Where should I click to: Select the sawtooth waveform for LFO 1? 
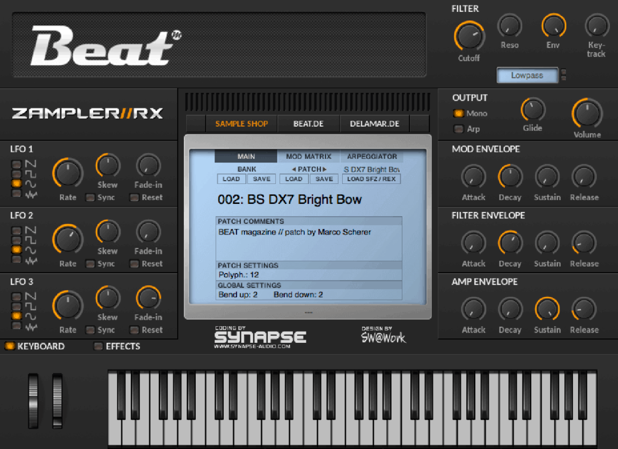pos(16,165)
